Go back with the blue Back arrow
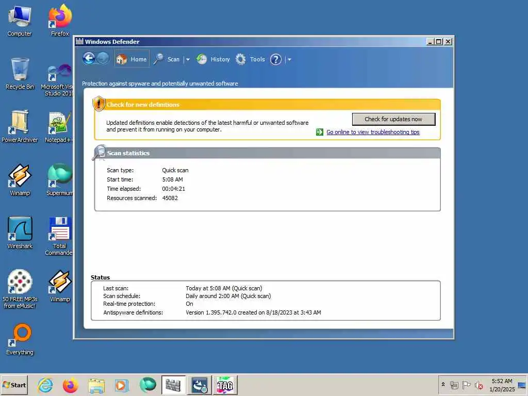The height and width of the screenshot is (396, 528). point(89,59)
